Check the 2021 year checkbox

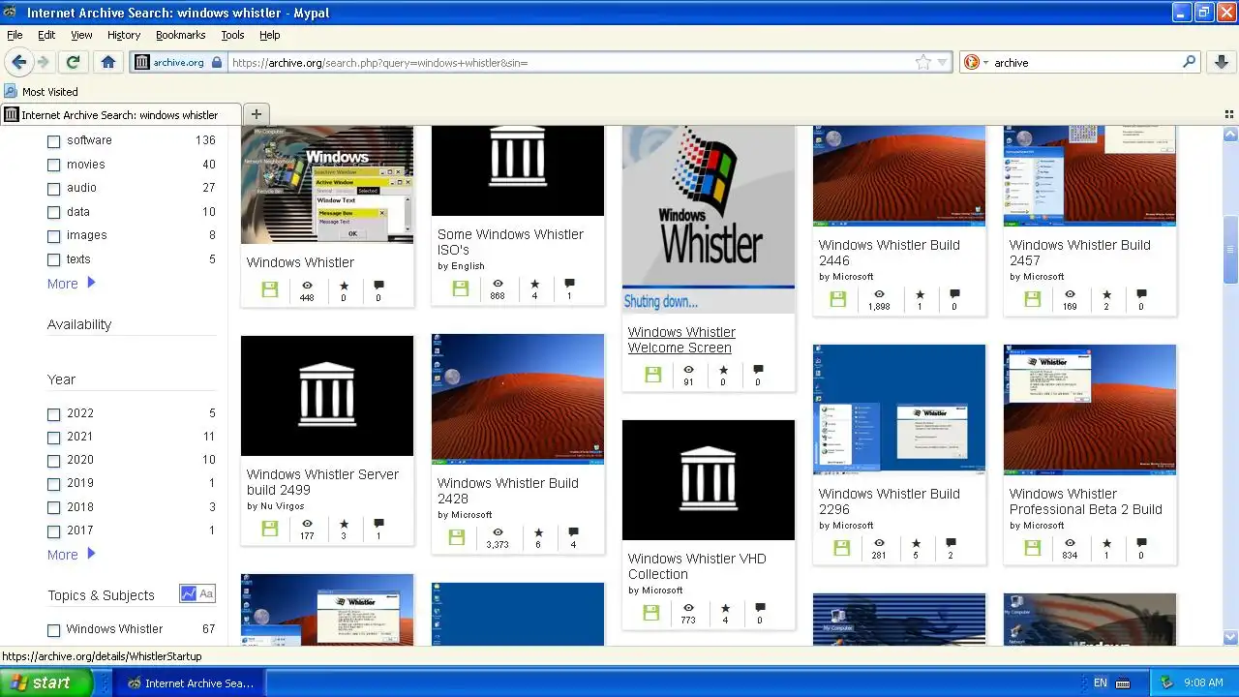pyautogui.click(x=54, y=438)
